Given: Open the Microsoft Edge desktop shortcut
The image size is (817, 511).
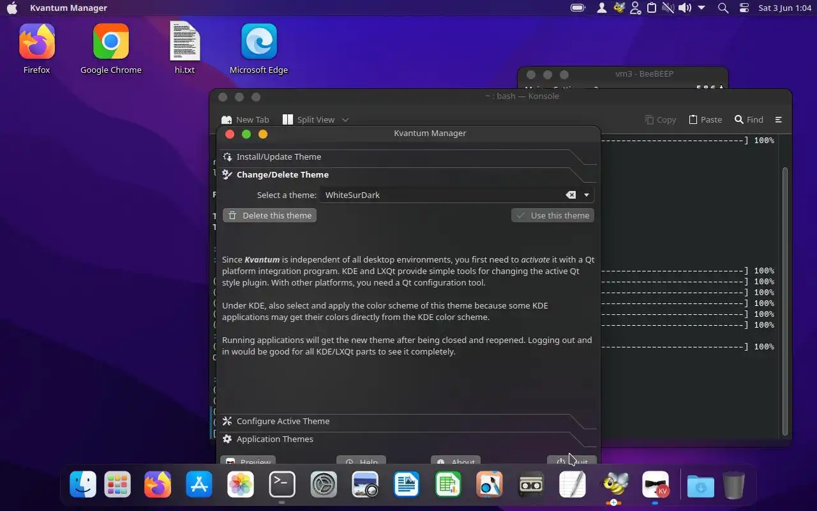Looking at the screenshot, I should click(x=259, y=49).
